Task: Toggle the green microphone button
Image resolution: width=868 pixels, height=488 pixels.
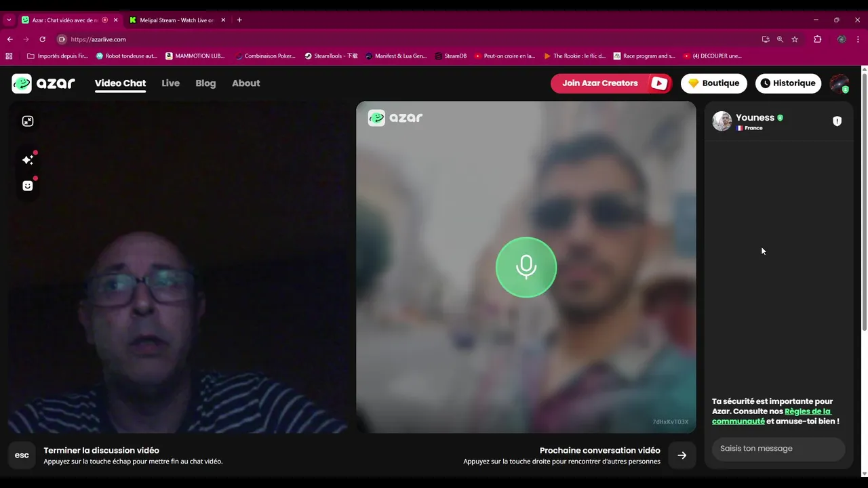Action: pyautogui.click(x=526, y=267)
